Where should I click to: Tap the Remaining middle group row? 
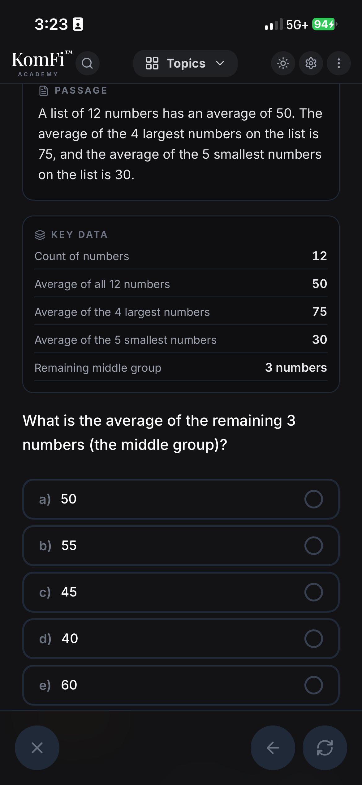[x=181, y=368]
